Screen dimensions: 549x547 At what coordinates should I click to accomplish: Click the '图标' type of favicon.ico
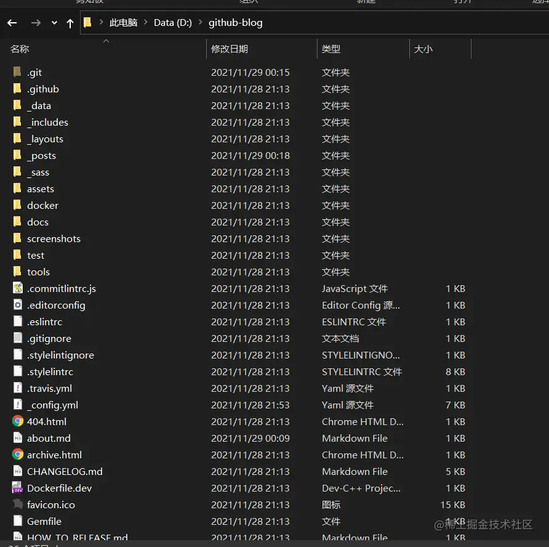pos(331,505)
